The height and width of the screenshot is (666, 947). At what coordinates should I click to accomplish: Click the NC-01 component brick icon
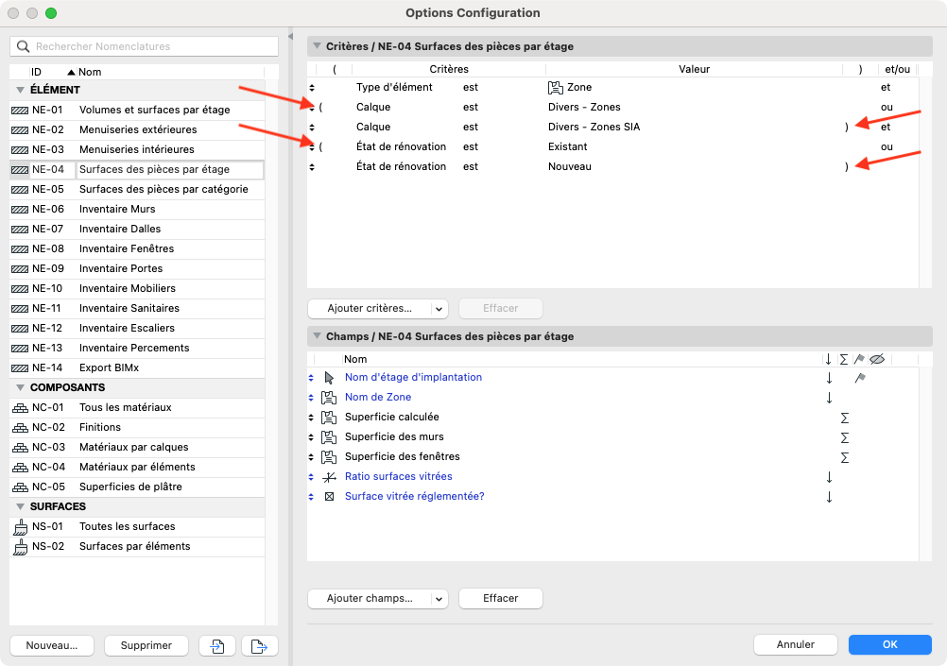[20, 408]
